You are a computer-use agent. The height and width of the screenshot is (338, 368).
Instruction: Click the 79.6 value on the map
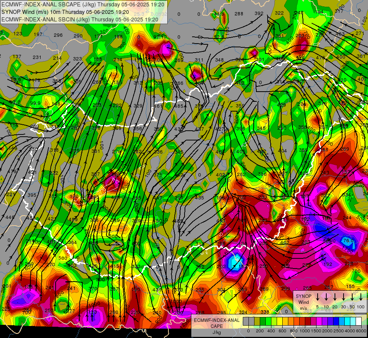16,80
